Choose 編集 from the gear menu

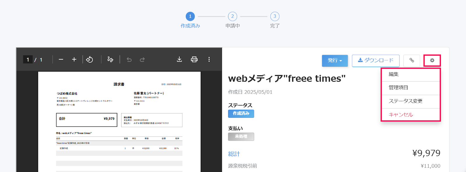[x=411, y=75]
